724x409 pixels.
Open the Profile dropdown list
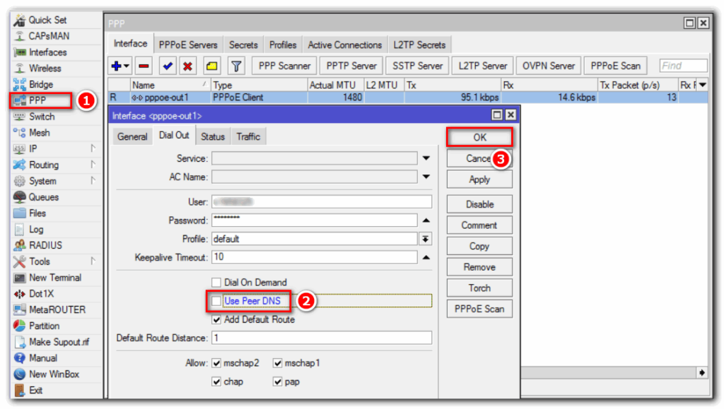(x=426, y=239)
